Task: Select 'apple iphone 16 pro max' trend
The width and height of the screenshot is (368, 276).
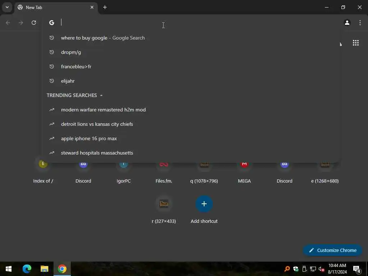Action: pos(191,138)
